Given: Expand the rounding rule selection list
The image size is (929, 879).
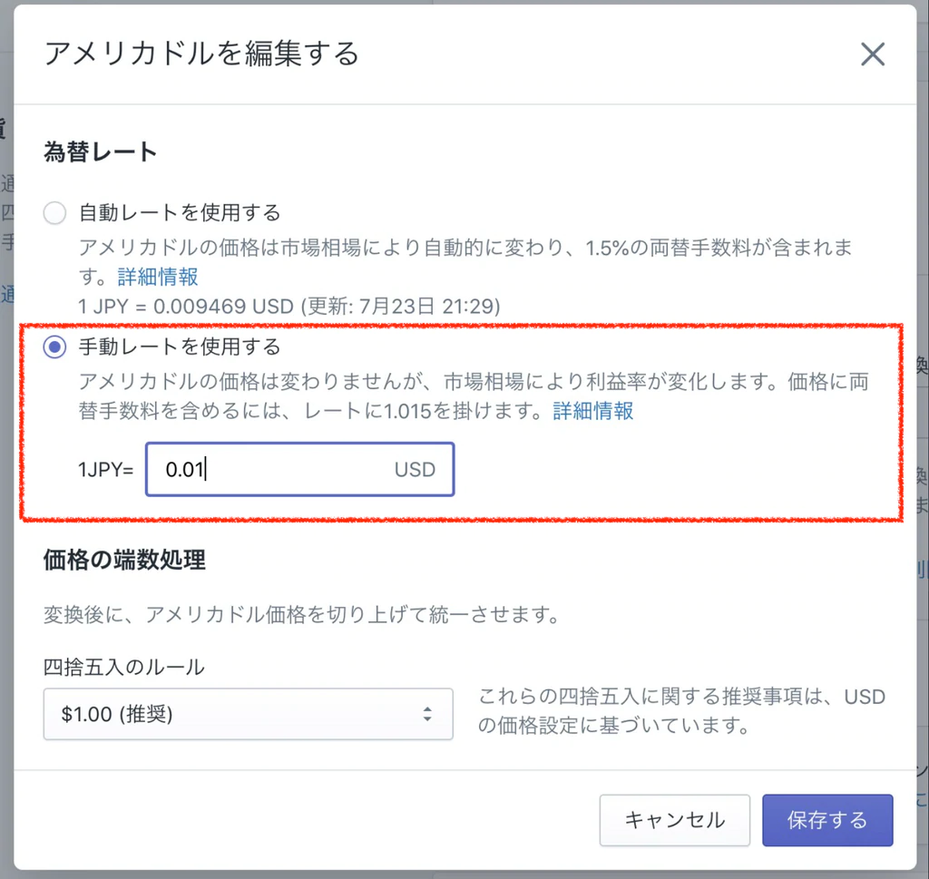Looking at the screenshot, I should click(248, 714).
